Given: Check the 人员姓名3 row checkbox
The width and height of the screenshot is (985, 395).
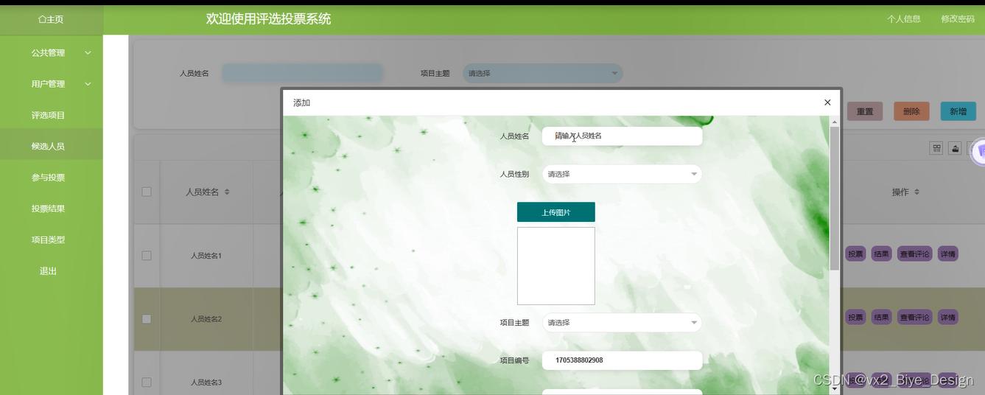Looking at the screenshot, I should (x=147, y=382).
